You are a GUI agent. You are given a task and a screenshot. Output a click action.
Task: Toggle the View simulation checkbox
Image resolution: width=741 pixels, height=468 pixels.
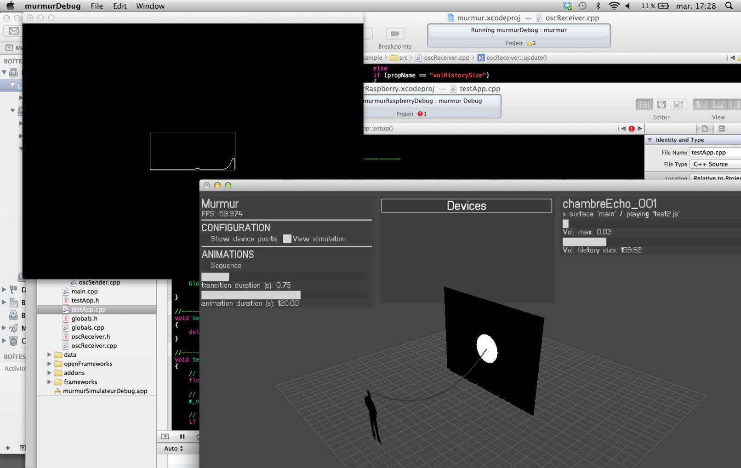click(287, 239)
